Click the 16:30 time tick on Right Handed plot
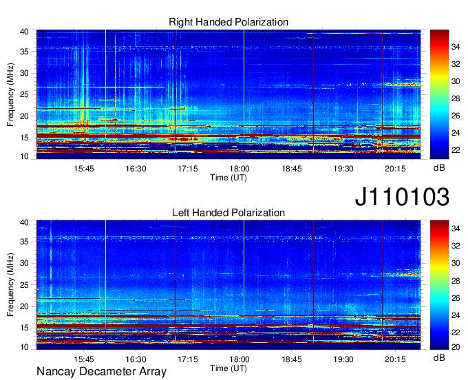This screenshot has width=468, height=380. (x=136, y=169)
